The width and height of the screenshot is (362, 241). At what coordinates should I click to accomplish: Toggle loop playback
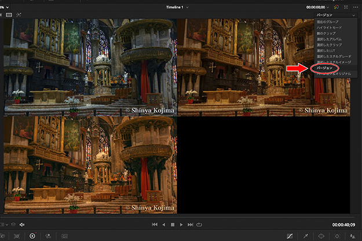pyautogui.click(x=200, y=224)
